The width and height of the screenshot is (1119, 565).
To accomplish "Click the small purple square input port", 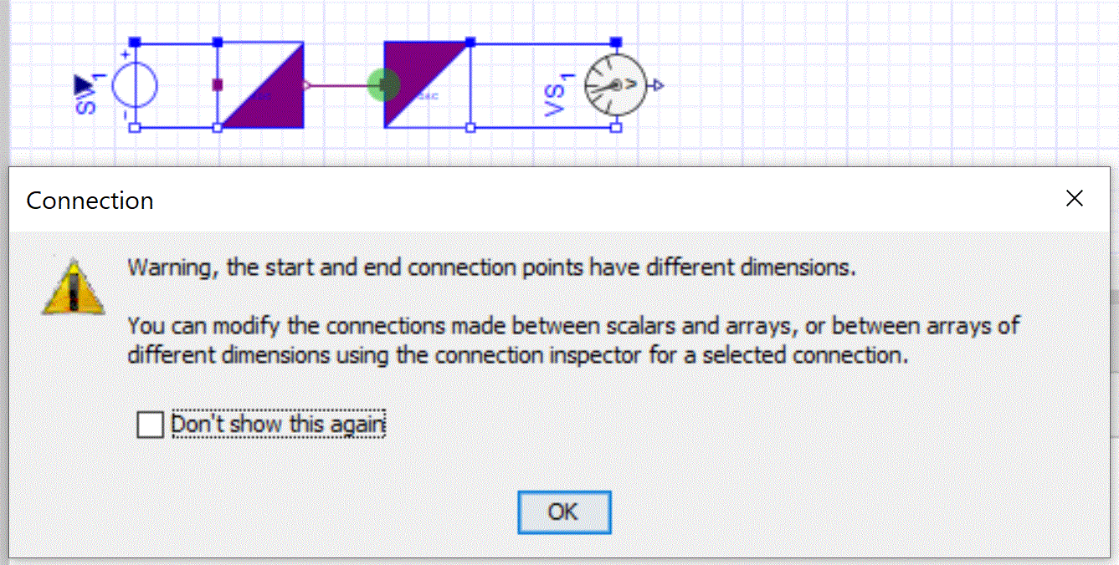I will click(218, 84).
